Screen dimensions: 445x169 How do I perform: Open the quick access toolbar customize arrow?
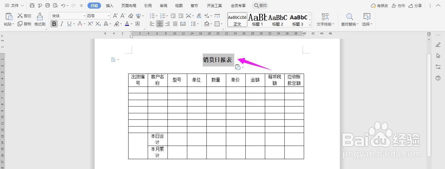(81, 6)
